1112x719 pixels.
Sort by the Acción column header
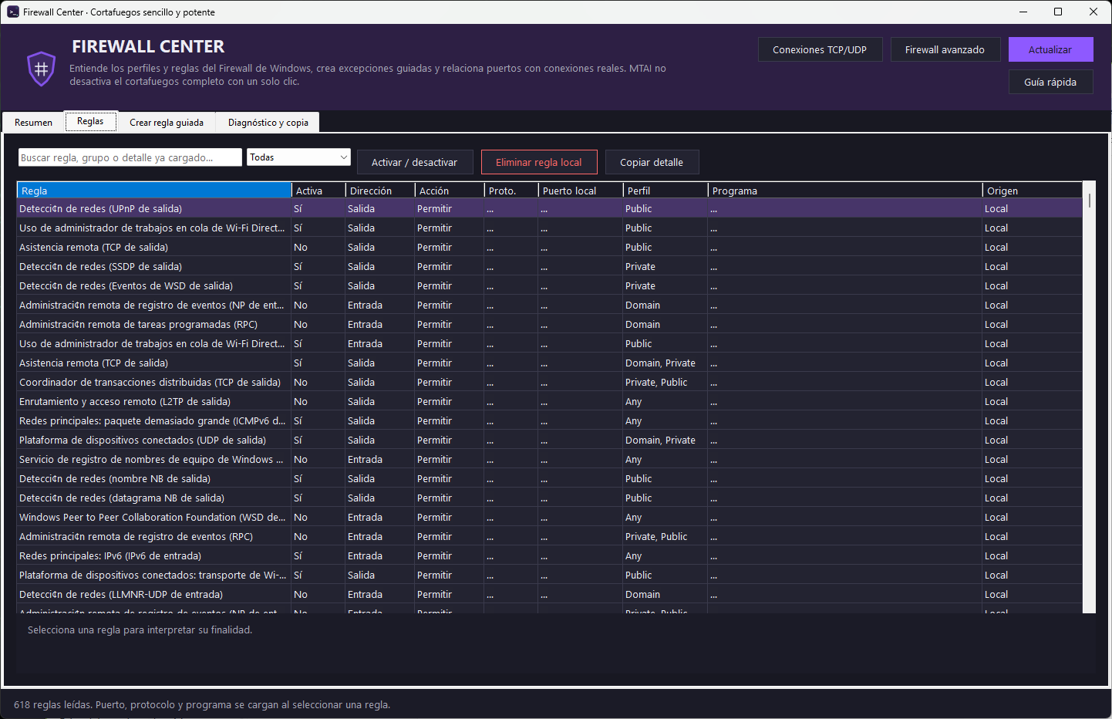tap(450, 191)
